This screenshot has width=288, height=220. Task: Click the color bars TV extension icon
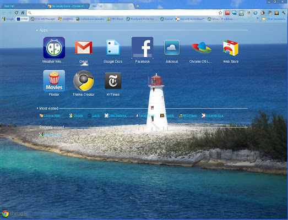(x=276, y=13)
